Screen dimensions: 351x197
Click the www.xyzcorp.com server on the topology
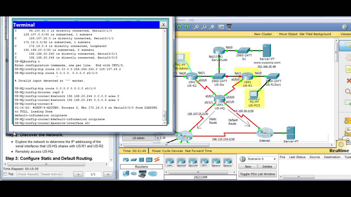267,51
